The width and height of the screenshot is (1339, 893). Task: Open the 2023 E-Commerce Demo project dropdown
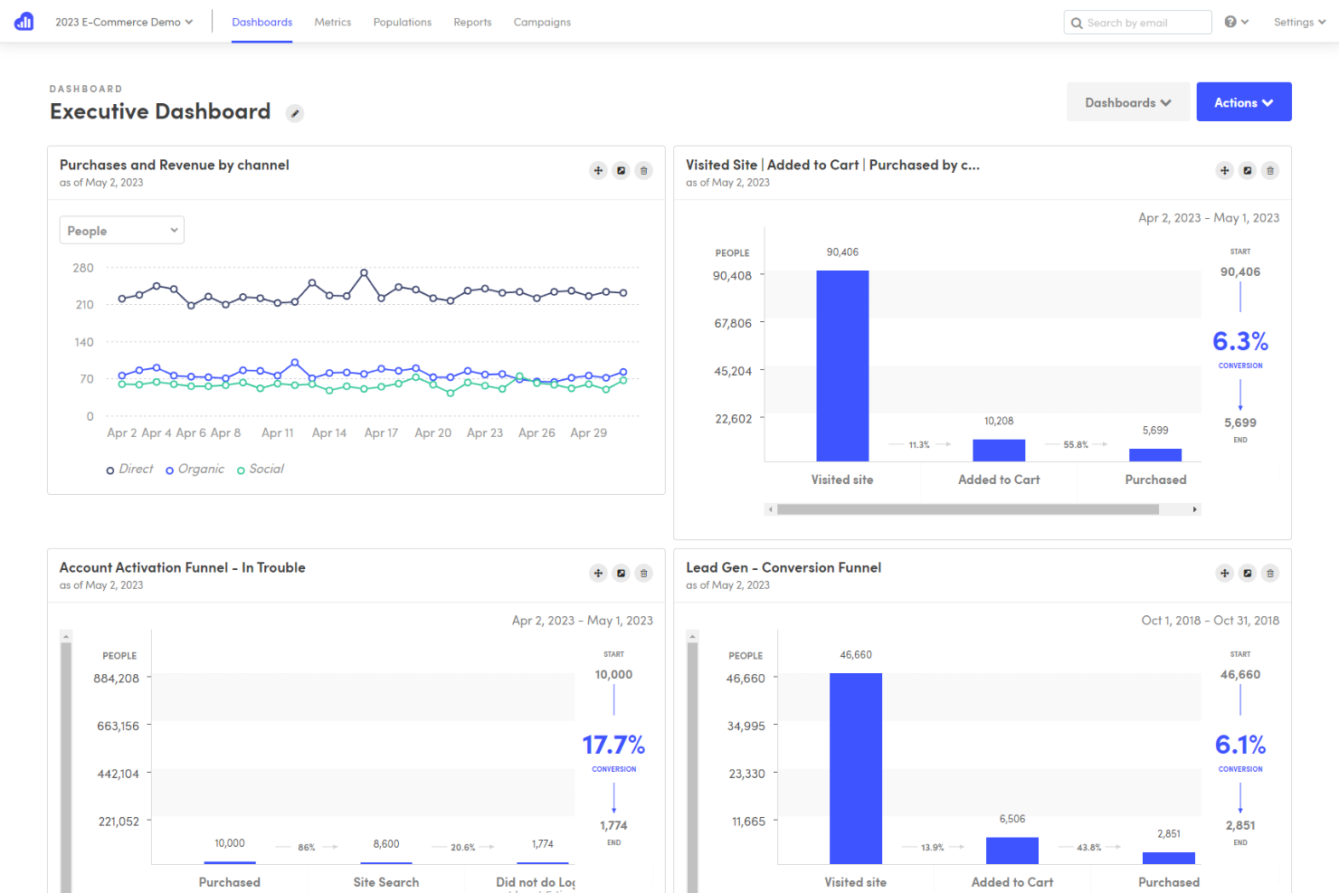click(x=124, y=22)
